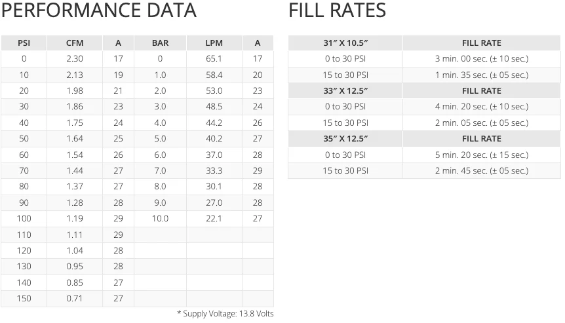Select the 33″ X 12.5″ tire size row header

point(345,91)
